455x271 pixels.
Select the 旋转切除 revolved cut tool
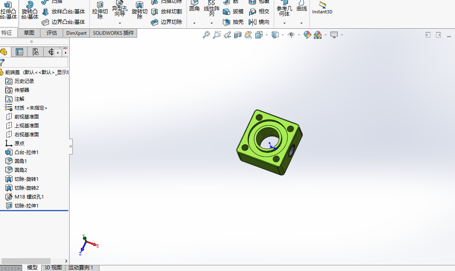pos(140,11)
